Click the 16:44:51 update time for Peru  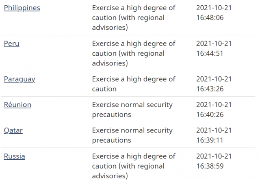coord(210,53)
